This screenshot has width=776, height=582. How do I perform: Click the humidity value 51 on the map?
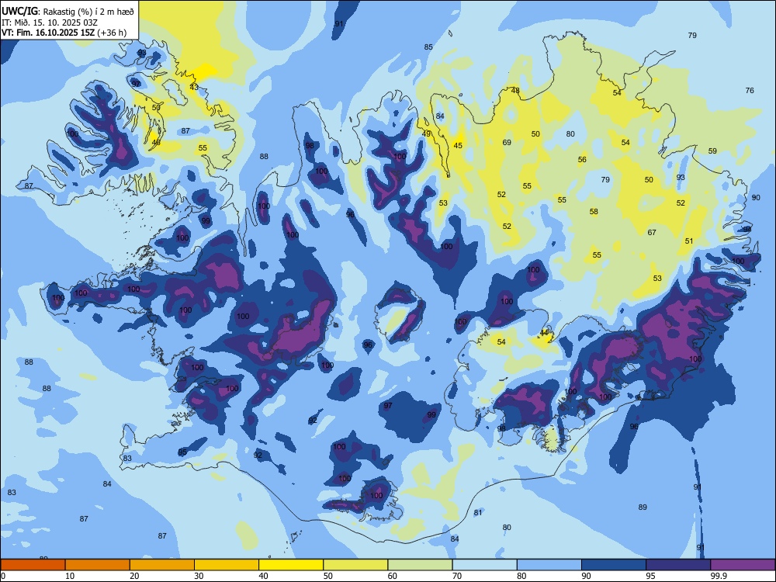pos(689,241)
